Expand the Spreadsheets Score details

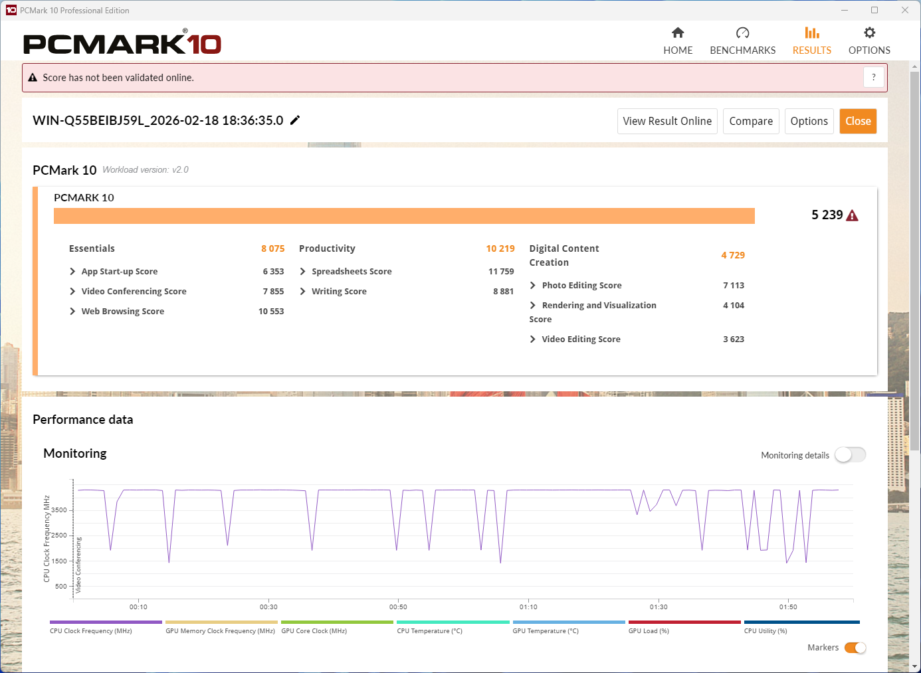point(303,272)
